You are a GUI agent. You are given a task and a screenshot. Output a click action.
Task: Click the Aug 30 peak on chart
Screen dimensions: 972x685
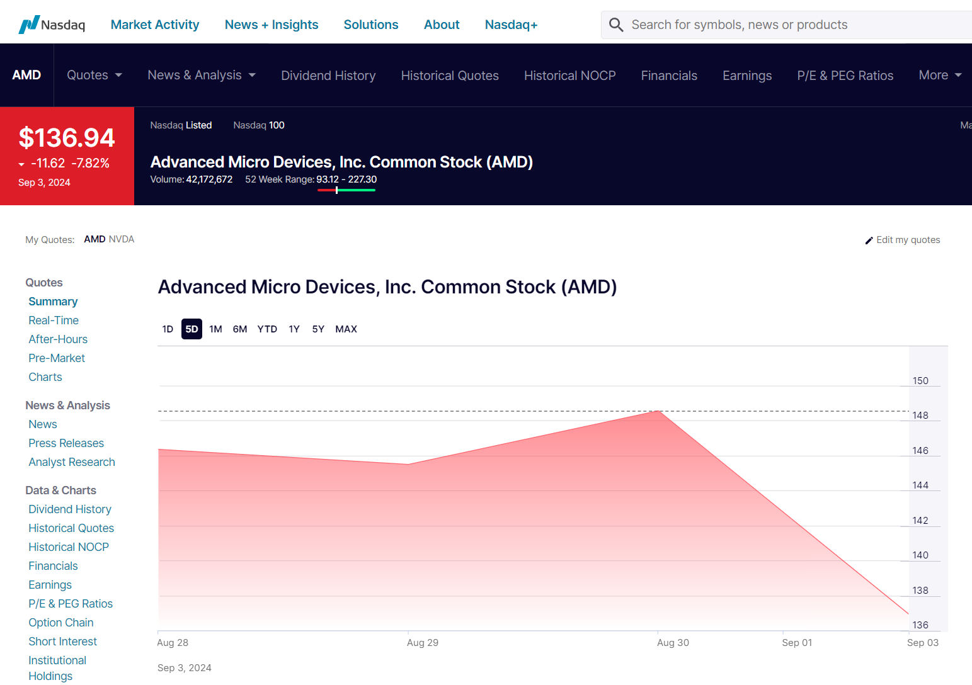coord(658,411)
